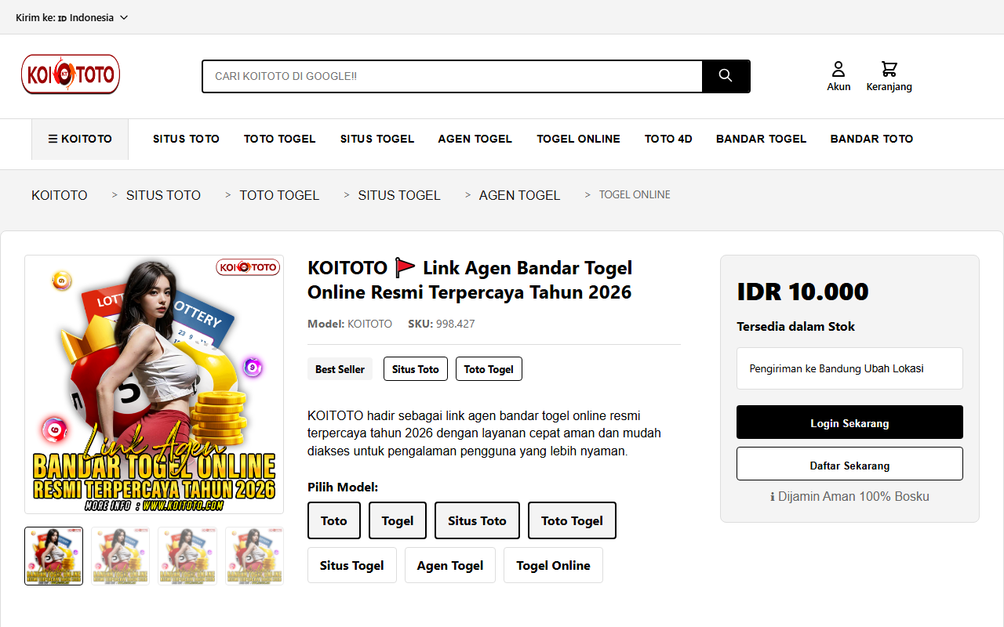Image resolution: width=1004 pixels, height=627 pixels.
Task: Go to BANDAR TOTO in navigation bar
Action: (x=871, y=139)
